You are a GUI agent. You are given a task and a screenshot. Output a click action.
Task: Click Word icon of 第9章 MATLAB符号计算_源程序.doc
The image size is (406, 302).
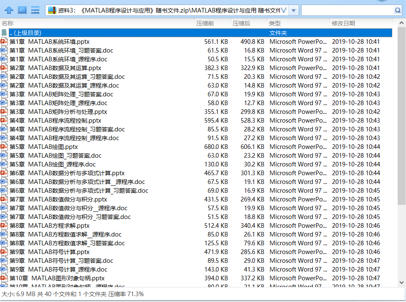(x=4, y=269)
